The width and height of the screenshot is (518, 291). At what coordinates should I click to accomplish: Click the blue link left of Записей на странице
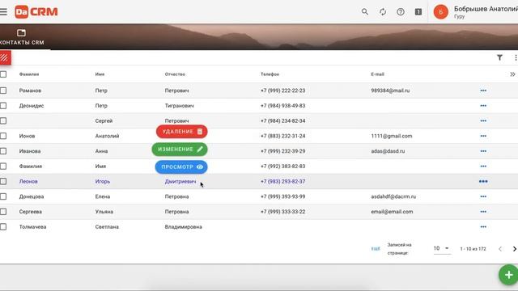[376, 249]
